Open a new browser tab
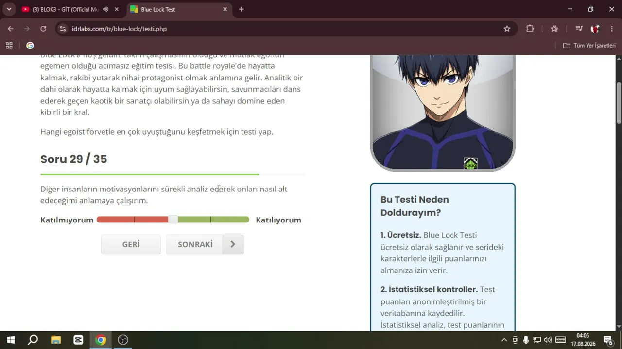 pyautogui.click(x=242, y=9)
